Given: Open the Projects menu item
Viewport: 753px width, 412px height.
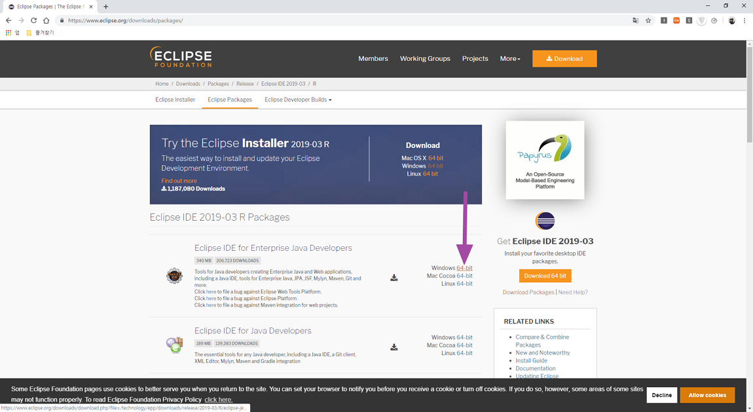Looking at the screenshot, I should pyautogui.click(x=475, y=58).
